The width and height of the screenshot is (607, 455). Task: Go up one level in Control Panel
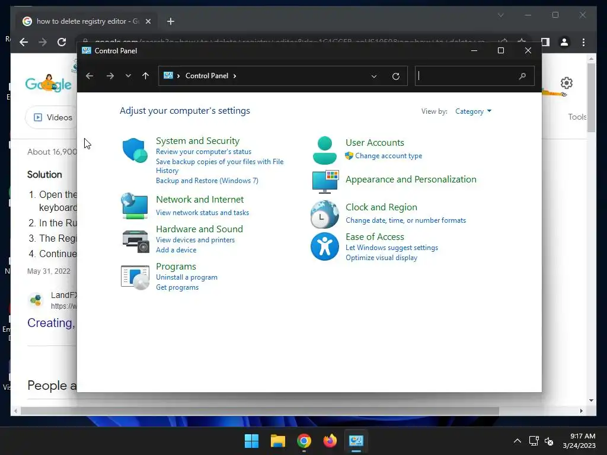[x=146, y=76]
